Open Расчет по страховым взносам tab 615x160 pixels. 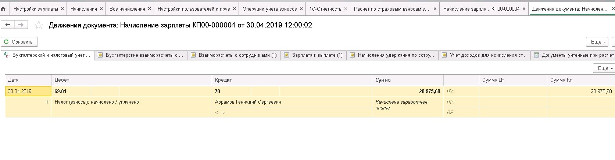(391, 9)
